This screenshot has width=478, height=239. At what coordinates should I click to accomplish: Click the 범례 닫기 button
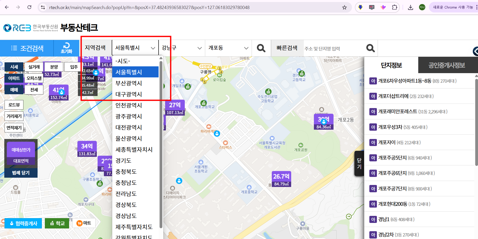[x=21, y=173]
